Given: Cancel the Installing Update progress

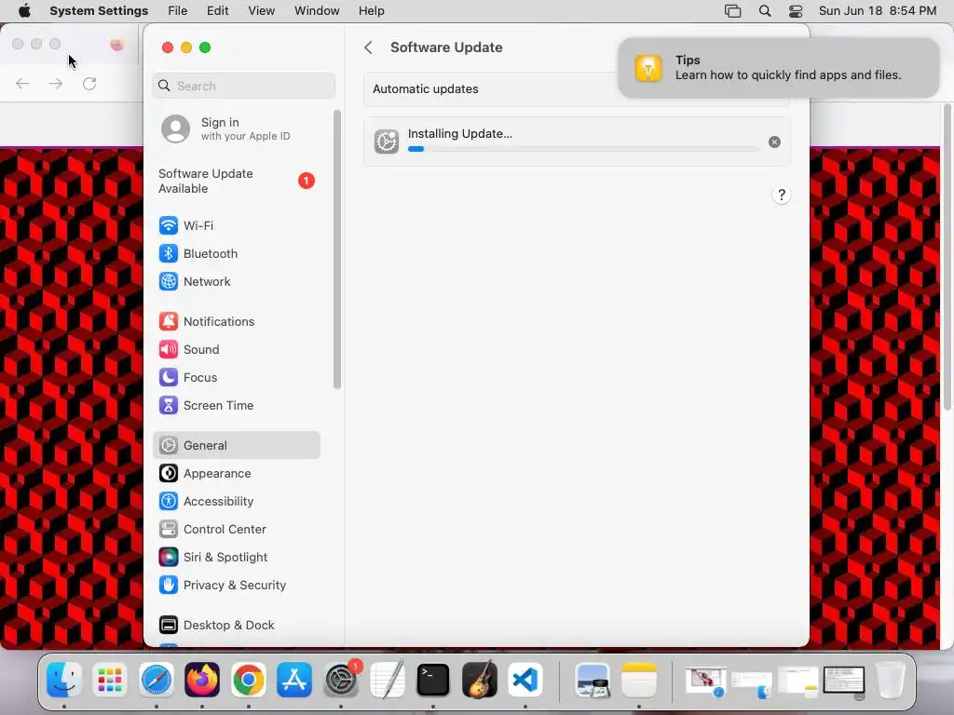Looking at the screenshot, I should point(774,142).
